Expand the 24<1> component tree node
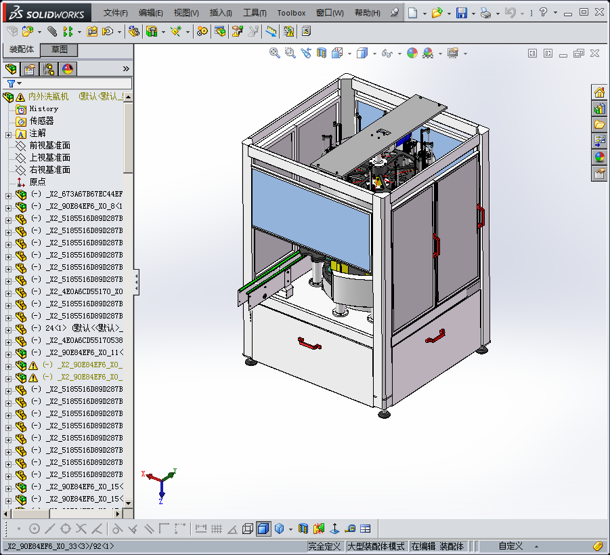This screenshot has height=555, width=610. click(x=8, y=330)
